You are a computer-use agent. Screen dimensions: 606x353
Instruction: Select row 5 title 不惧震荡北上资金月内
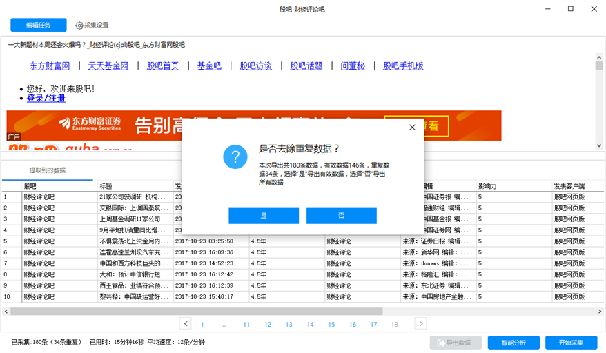tap(134, 241)
